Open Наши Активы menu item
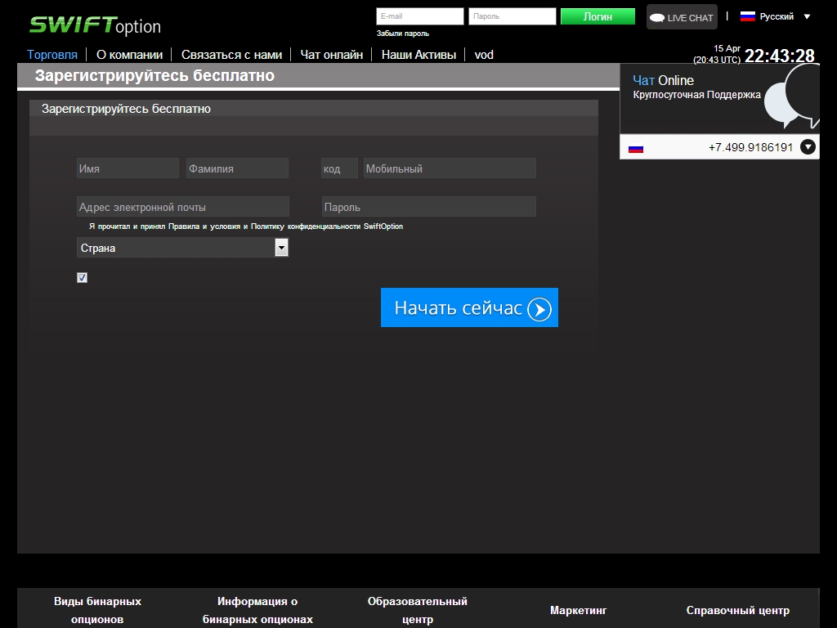 (x=418, y=55)
